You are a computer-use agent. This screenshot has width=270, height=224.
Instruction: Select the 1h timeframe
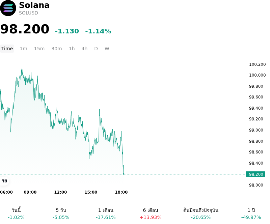[72, 49]
